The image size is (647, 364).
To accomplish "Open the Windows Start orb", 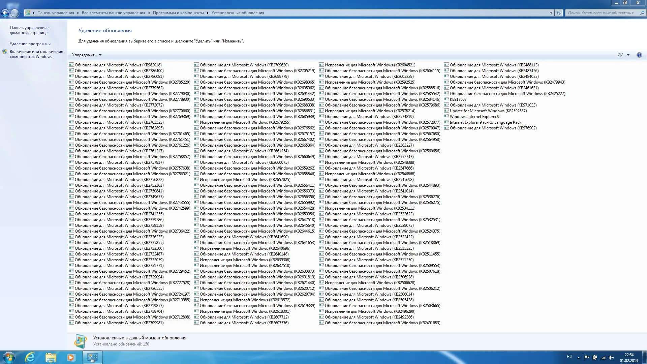I will point(9,357).
